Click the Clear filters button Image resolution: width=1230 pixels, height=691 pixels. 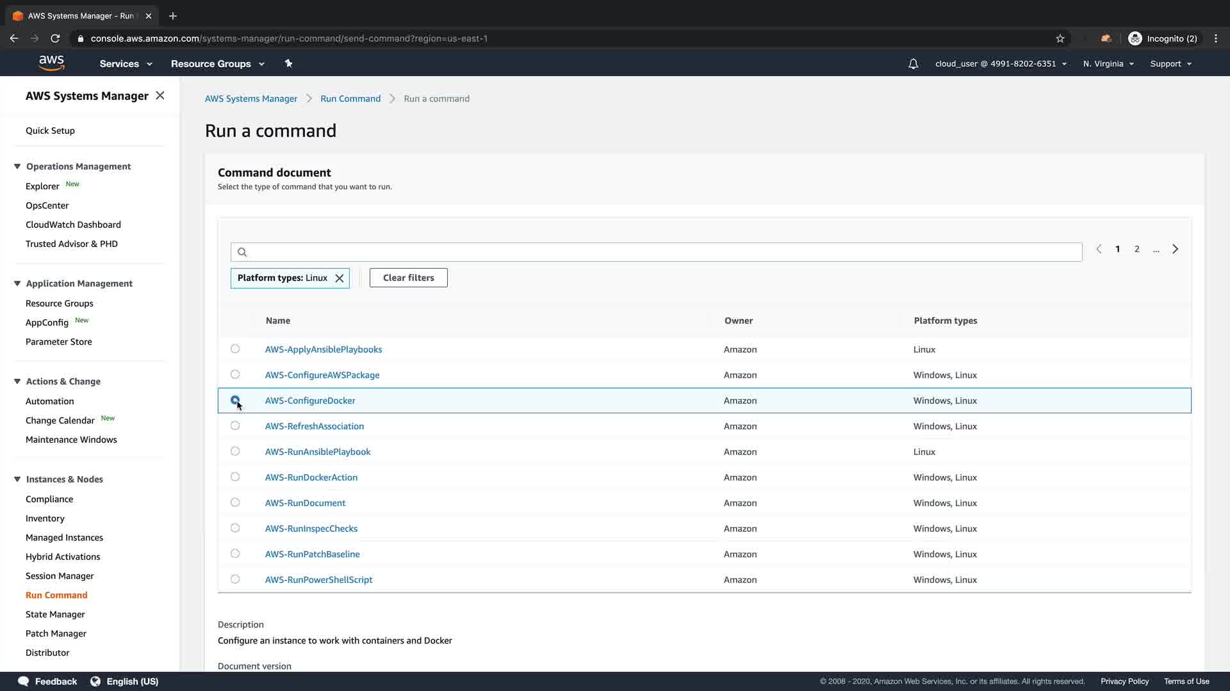[408, 278]
